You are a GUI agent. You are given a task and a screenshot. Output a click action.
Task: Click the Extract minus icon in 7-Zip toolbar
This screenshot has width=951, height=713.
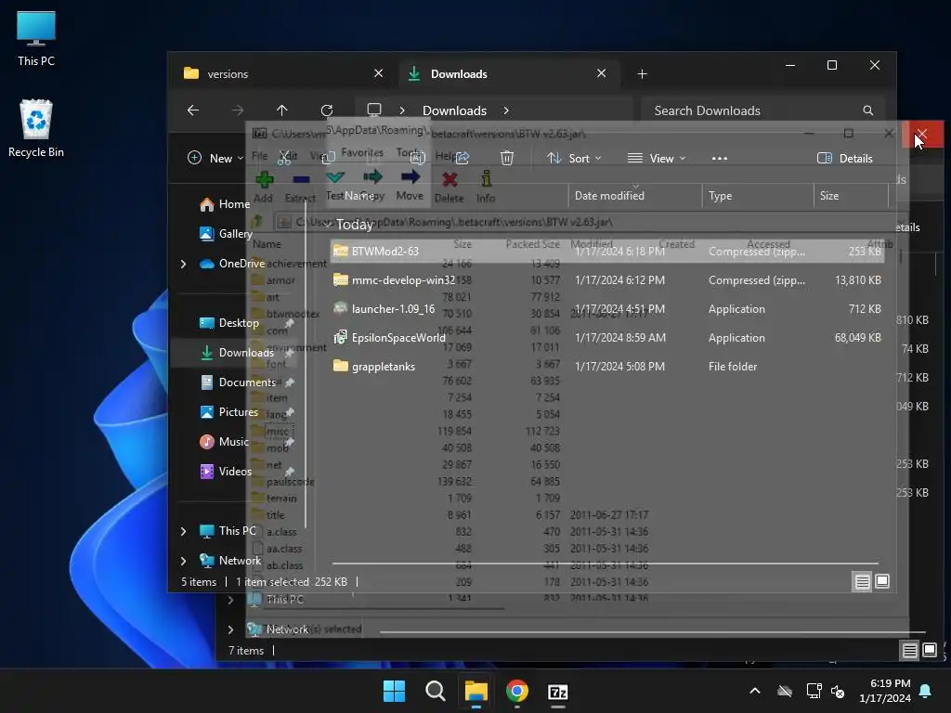[301, 179]
